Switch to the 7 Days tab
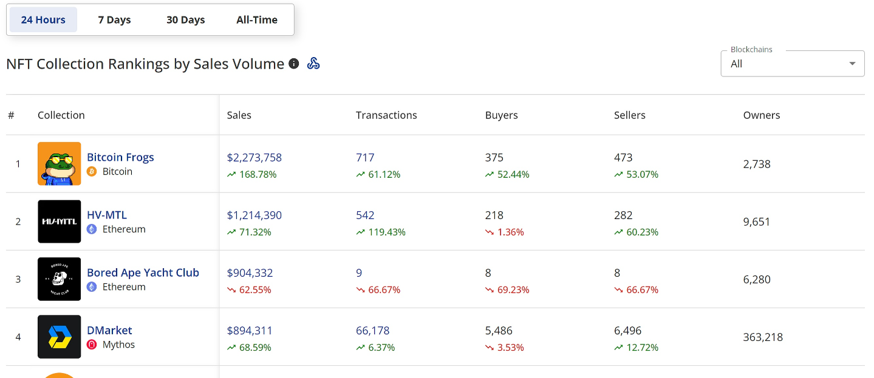Viewport: 874px width, 378px height. [114, 19]
